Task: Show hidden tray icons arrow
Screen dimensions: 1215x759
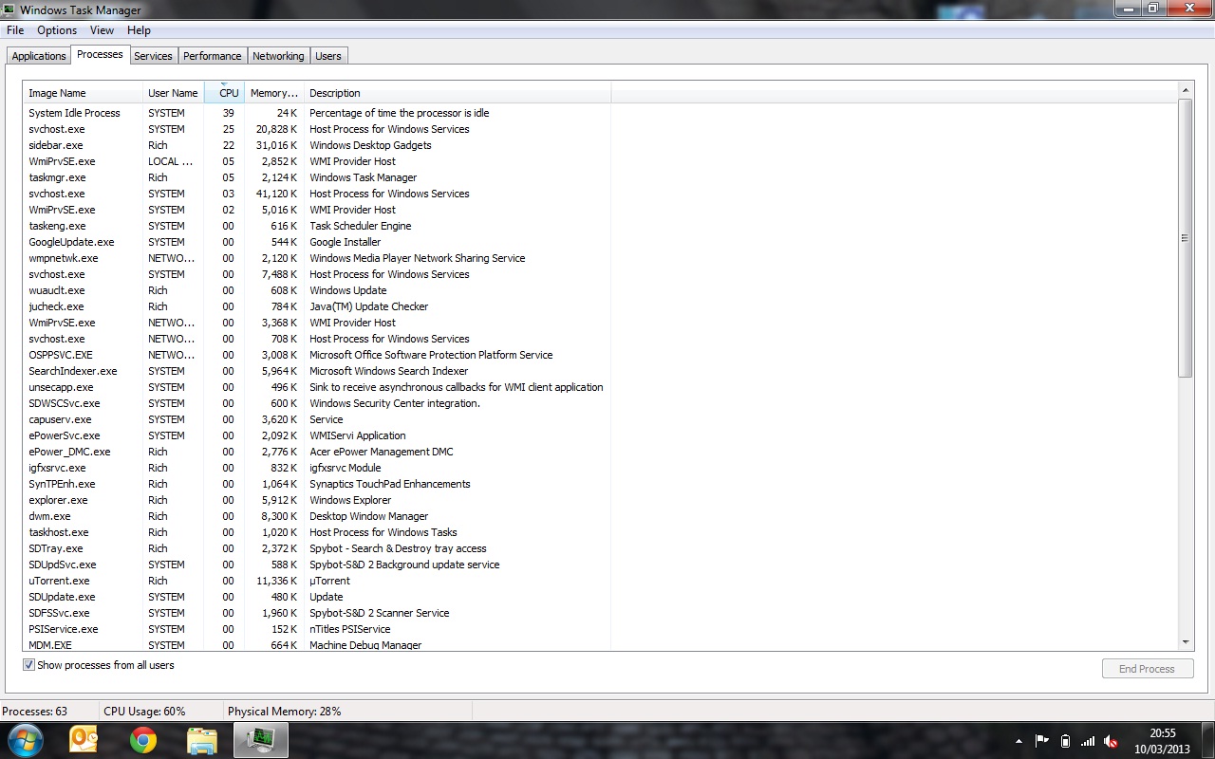Action: tap(1019, 741)
